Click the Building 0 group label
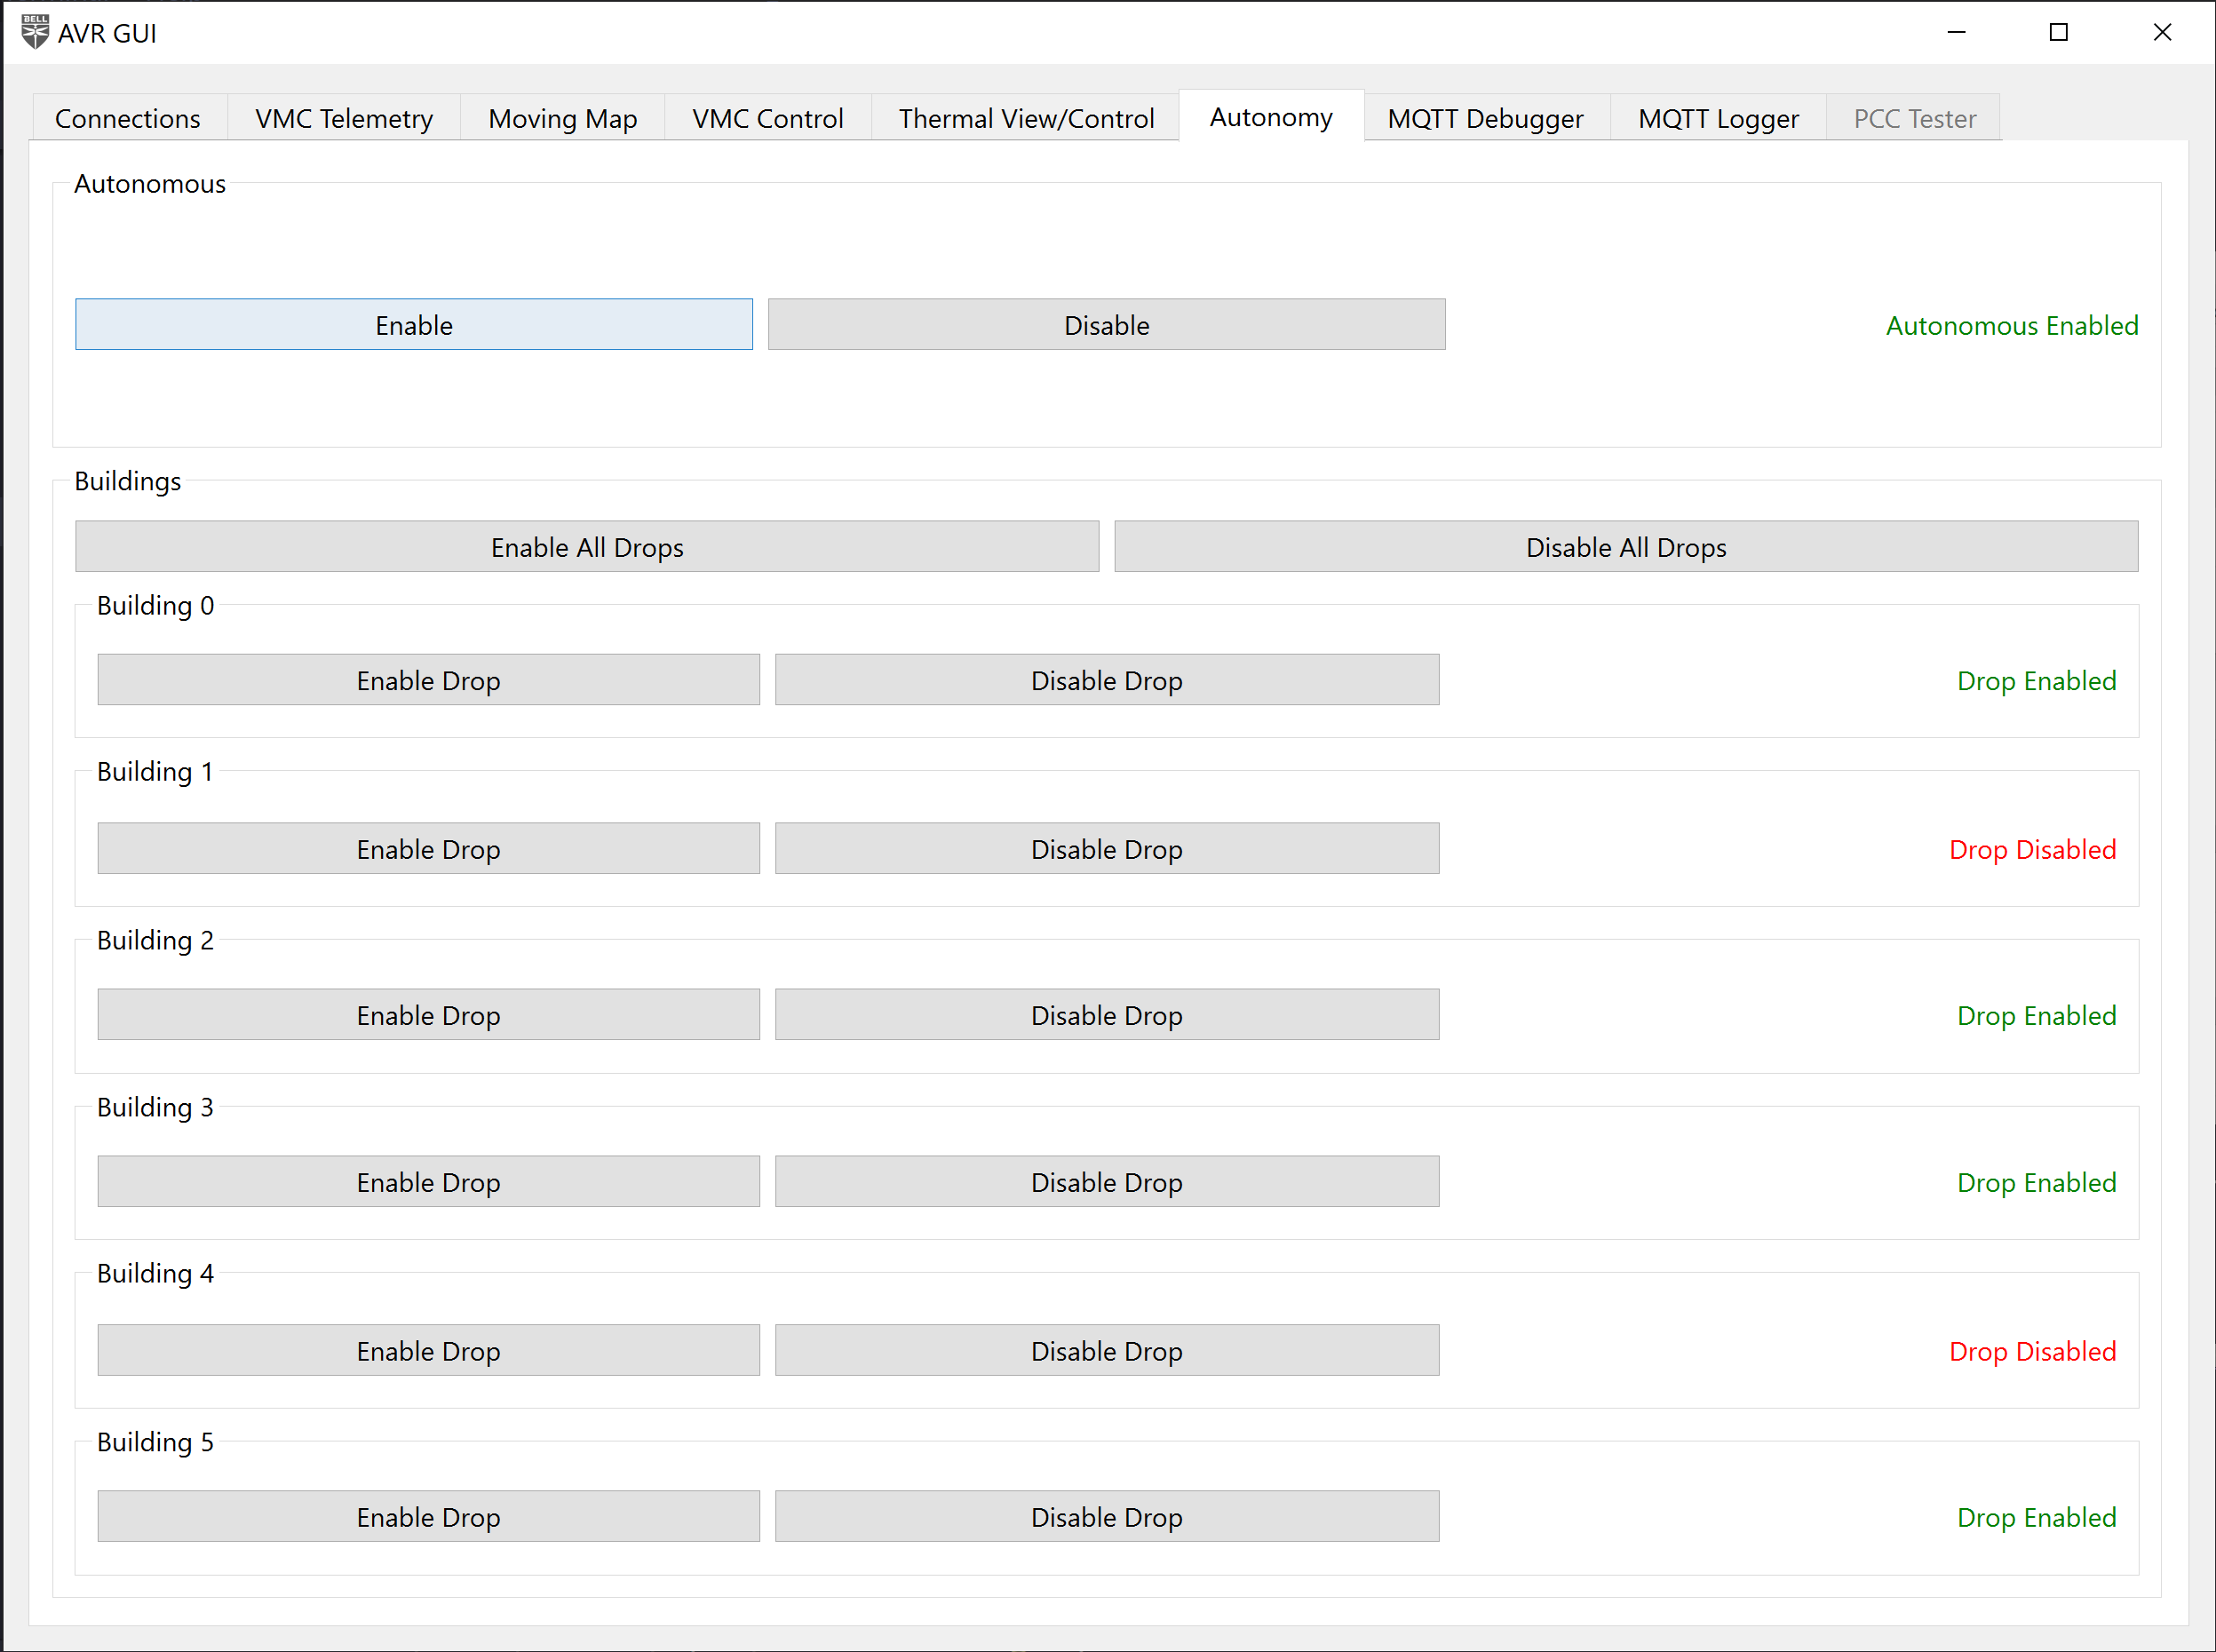This screenshot has height=1652, width=2216. point(155,606)
